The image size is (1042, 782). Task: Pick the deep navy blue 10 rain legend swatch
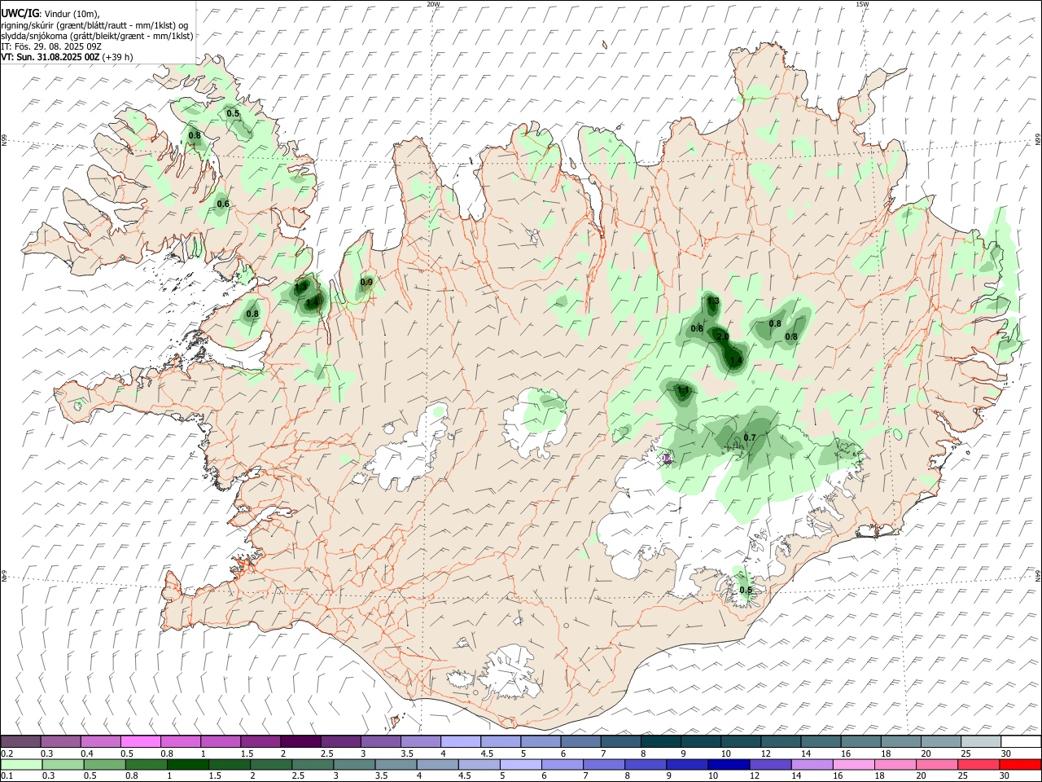click(729, 764)
